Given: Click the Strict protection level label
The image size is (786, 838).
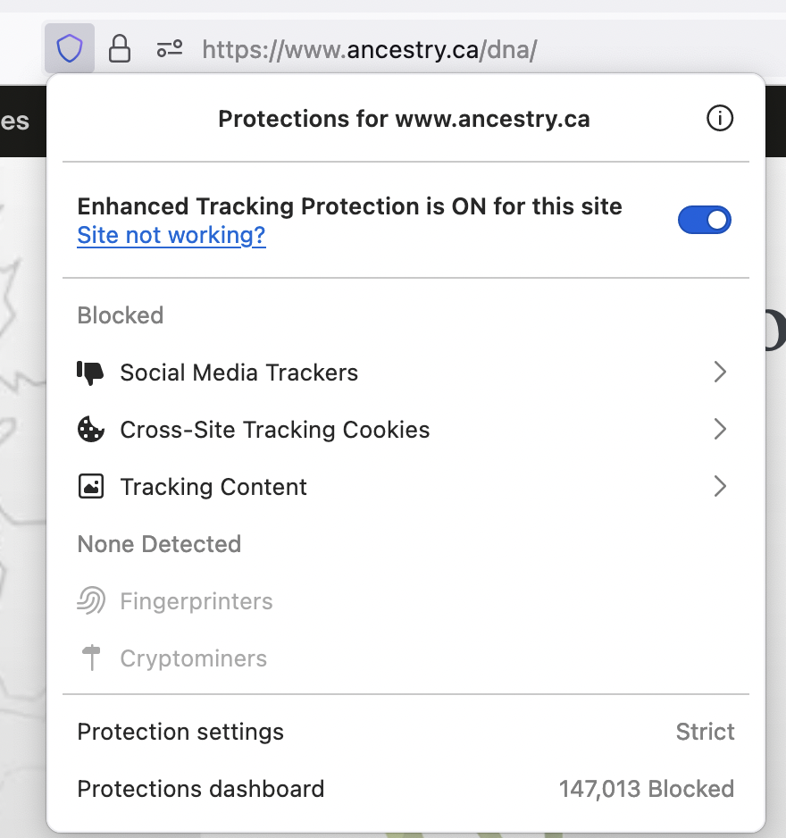Looking at the screenshot, I should [705, 731].
